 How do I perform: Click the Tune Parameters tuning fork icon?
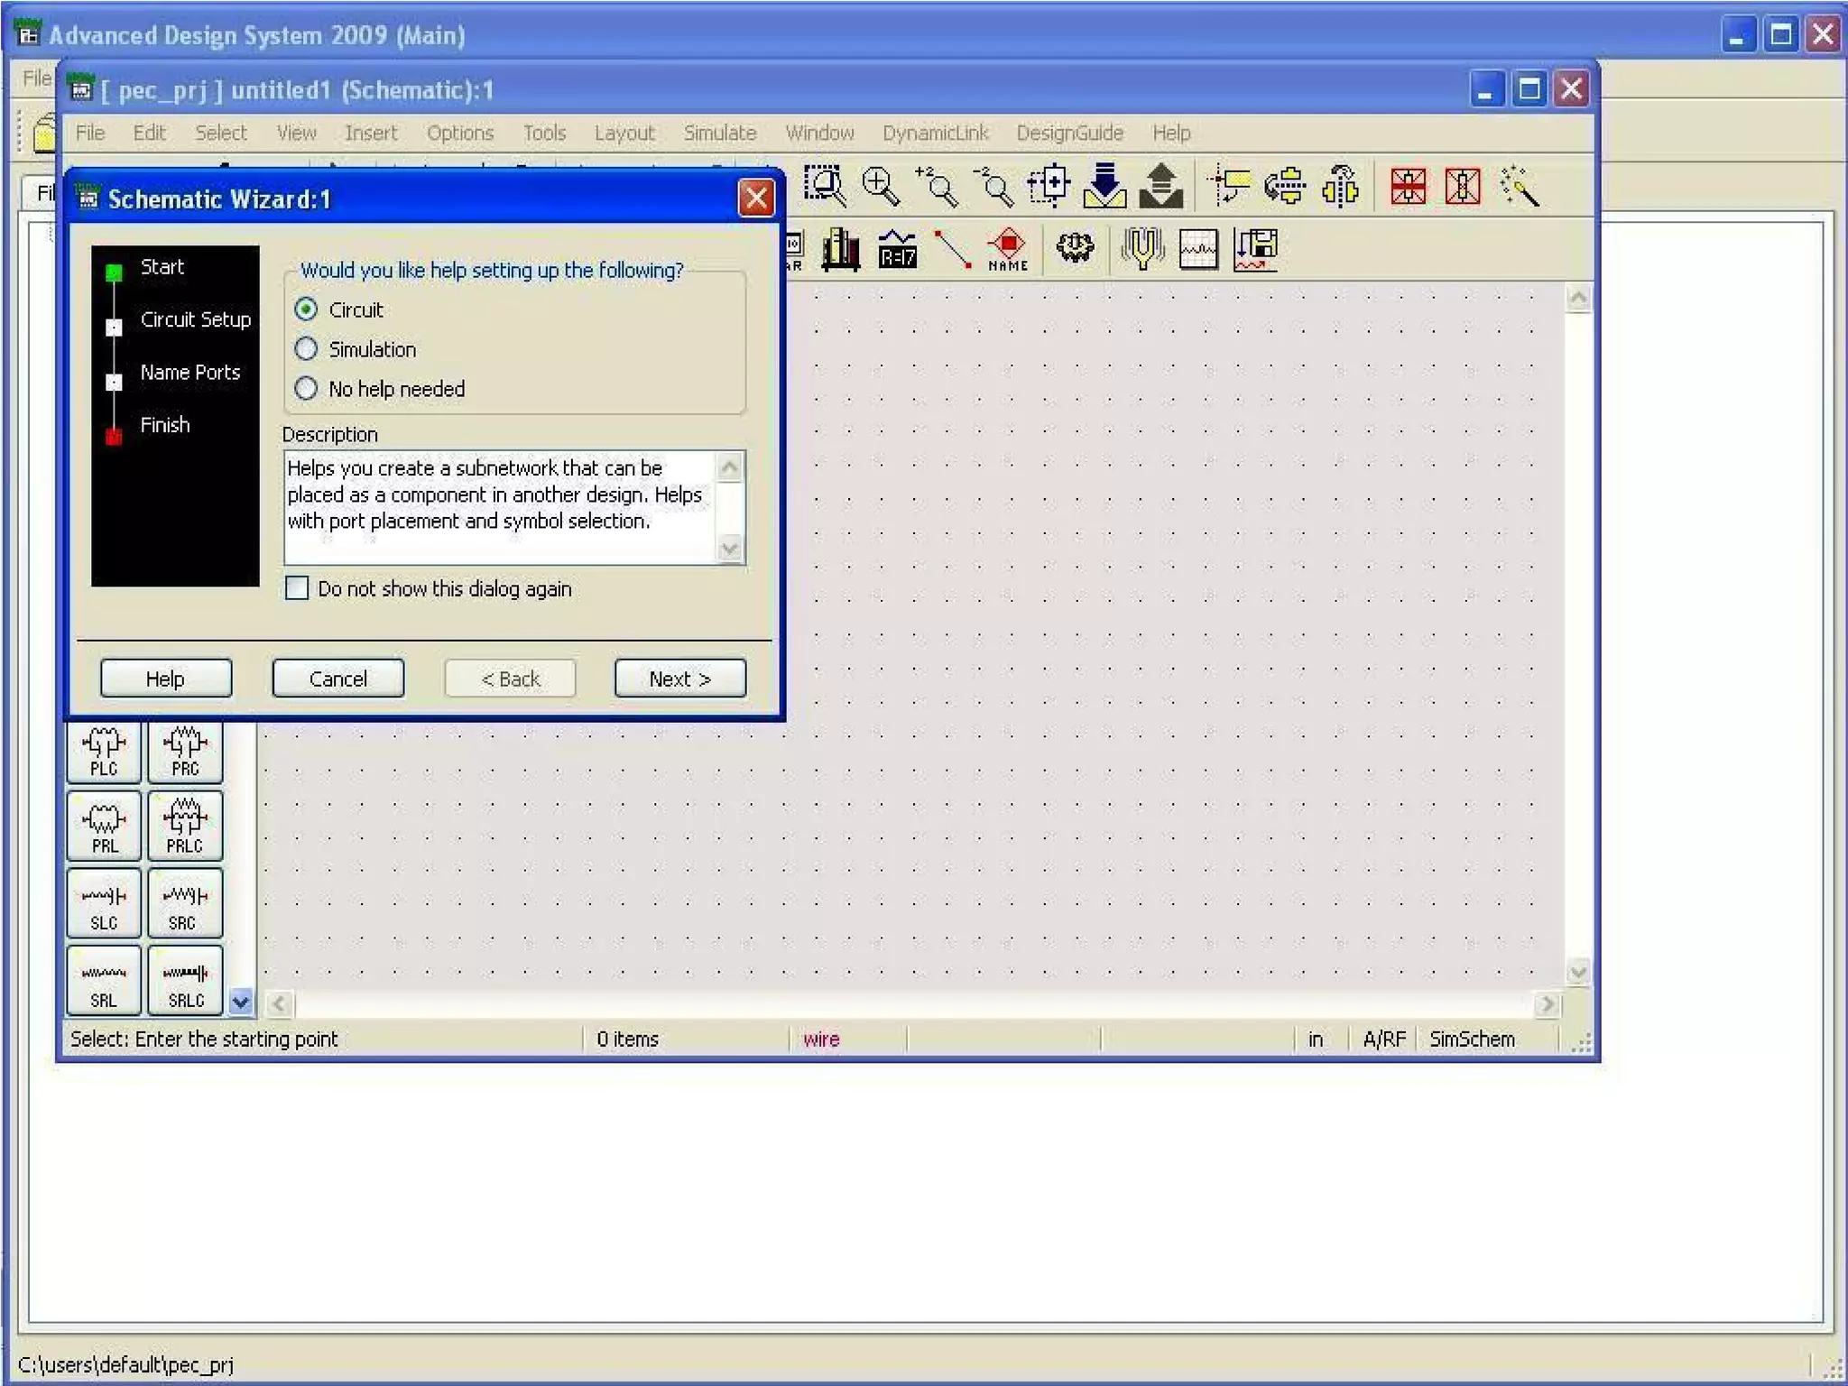pos(1141,247)
